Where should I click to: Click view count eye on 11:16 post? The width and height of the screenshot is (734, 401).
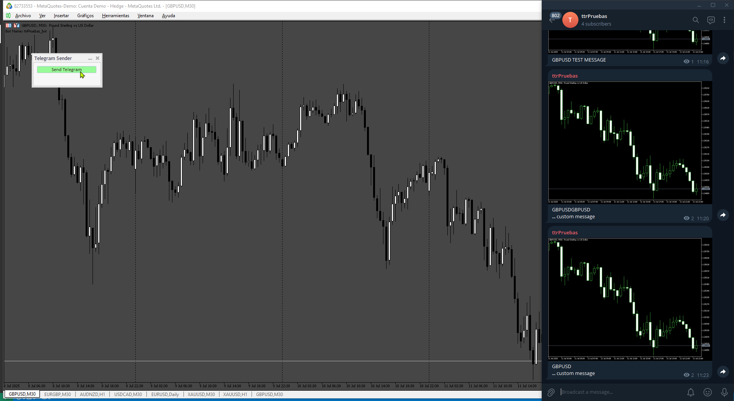point(687,62)
